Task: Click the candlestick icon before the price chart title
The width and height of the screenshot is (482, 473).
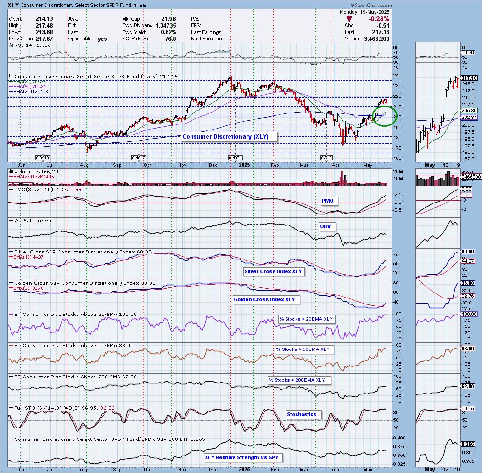Action: click(x=11, y=76)
